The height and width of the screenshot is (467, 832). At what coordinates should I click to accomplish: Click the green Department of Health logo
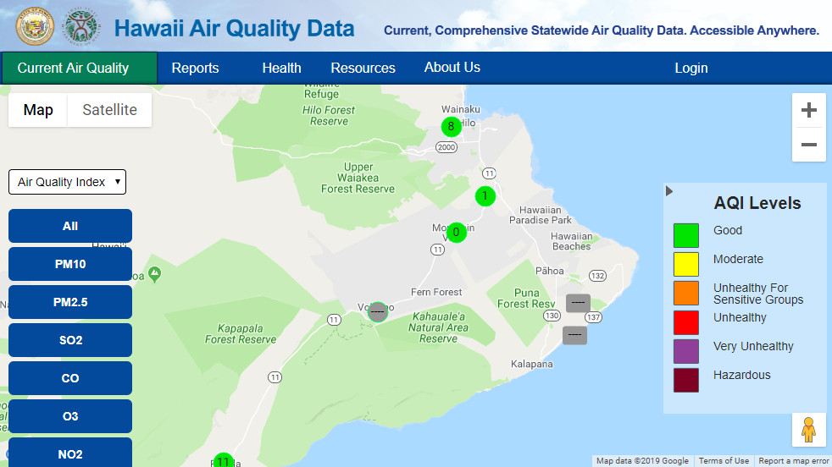(80, 26)
